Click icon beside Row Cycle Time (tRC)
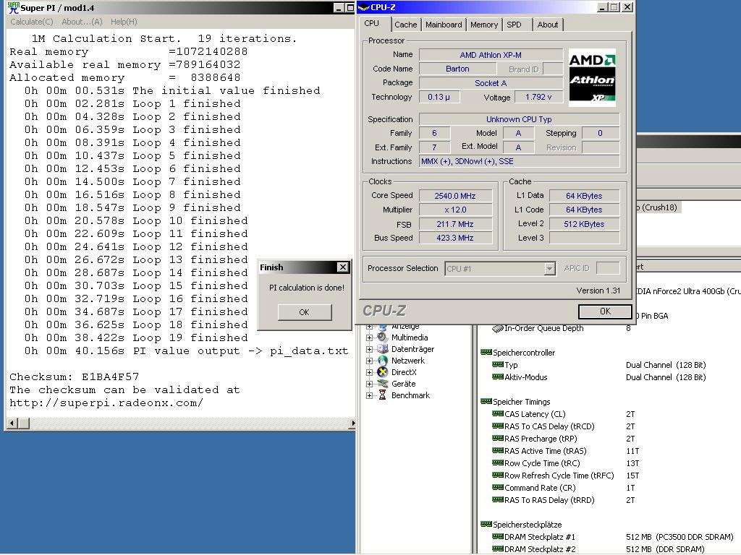This screenshot has height=555, width=741. 498,462
